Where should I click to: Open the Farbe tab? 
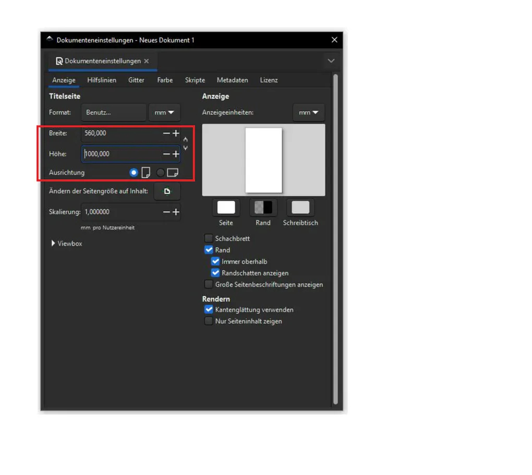click(165, 80)
